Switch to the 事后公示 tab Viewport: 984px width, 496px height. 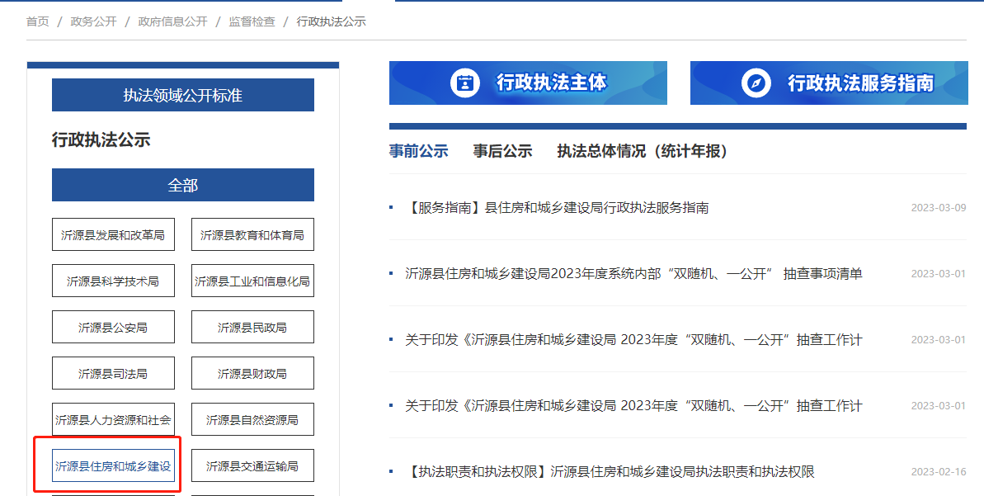(502, 151)
